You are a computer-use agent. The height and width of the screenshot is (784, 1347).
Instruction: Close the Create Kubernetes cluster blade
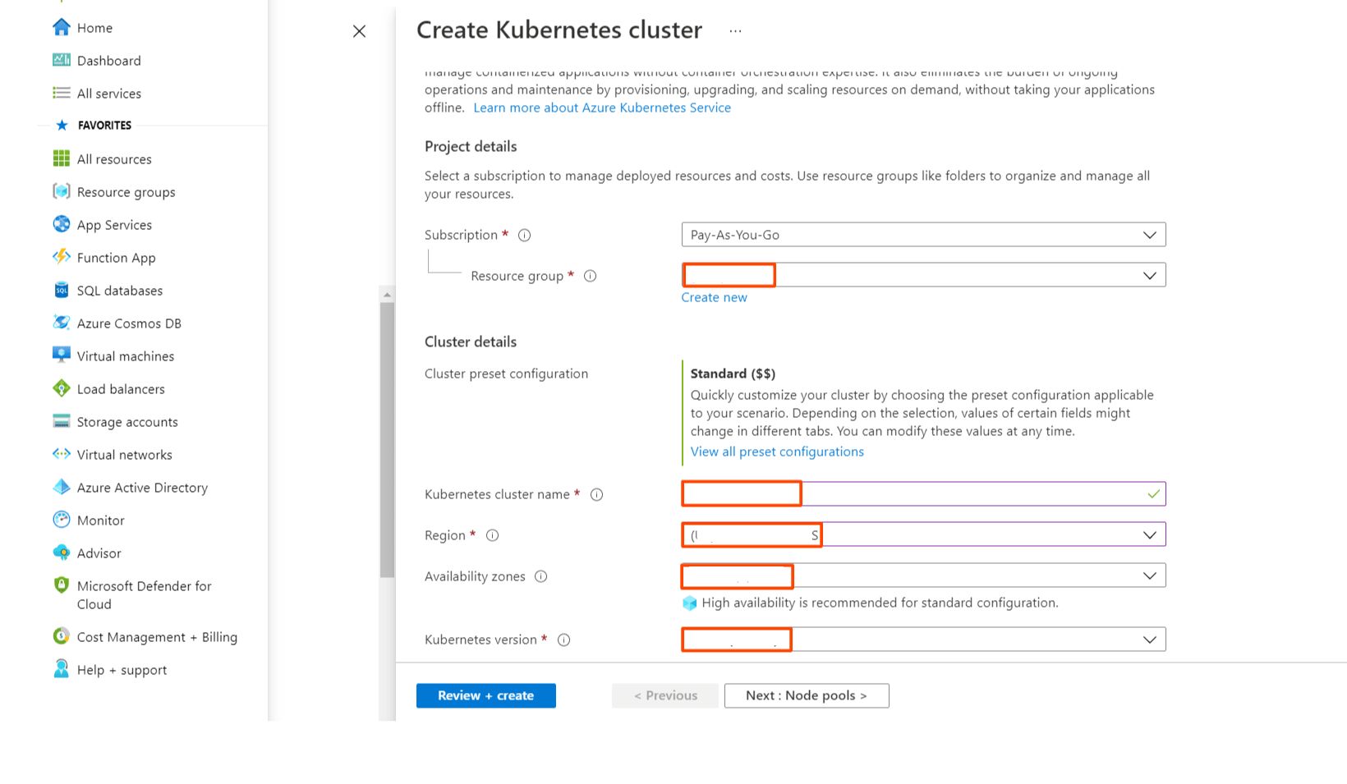(x=359, y=31)
